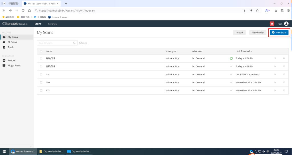Launch the 主机扫描 scan with play icon
This screenshot has height=155, width=292.
[x=275, y=66]
